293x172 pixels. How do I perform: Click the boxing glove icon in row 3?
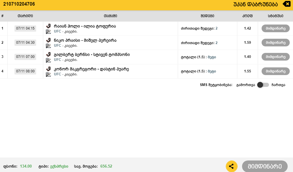pyautogui.click(x=48, y=54)
